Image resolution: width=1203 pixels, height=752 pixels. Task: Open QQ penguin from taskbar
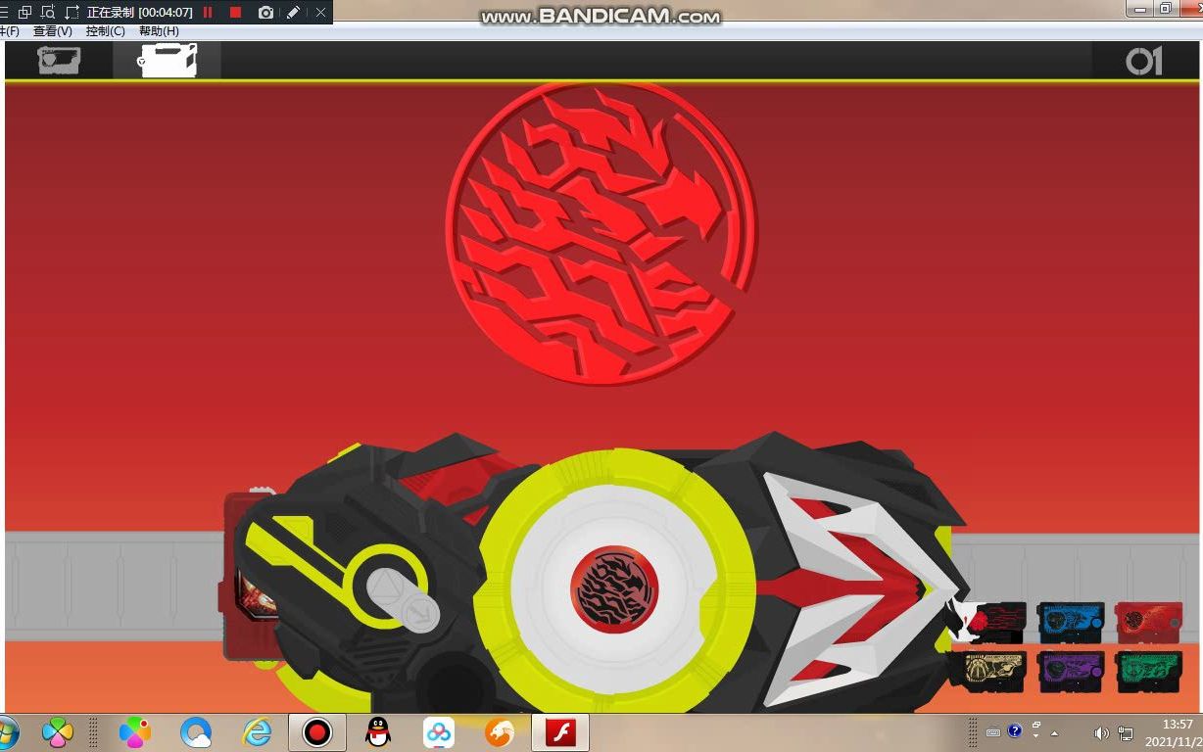pyautogui.click(x=378, y=731)
